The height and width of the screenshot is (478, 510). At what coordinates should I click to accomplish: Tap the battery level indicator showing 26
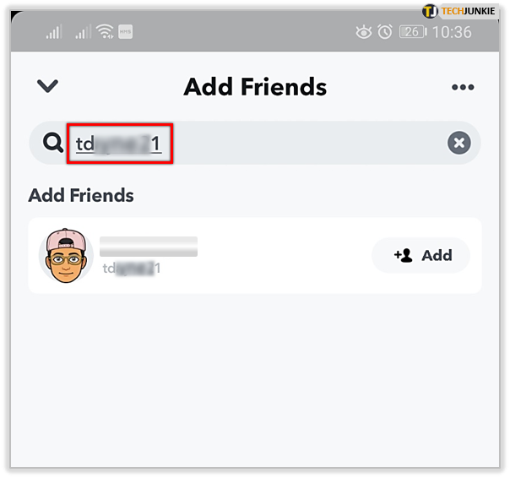pyautogui.click(x=413, y=32)
